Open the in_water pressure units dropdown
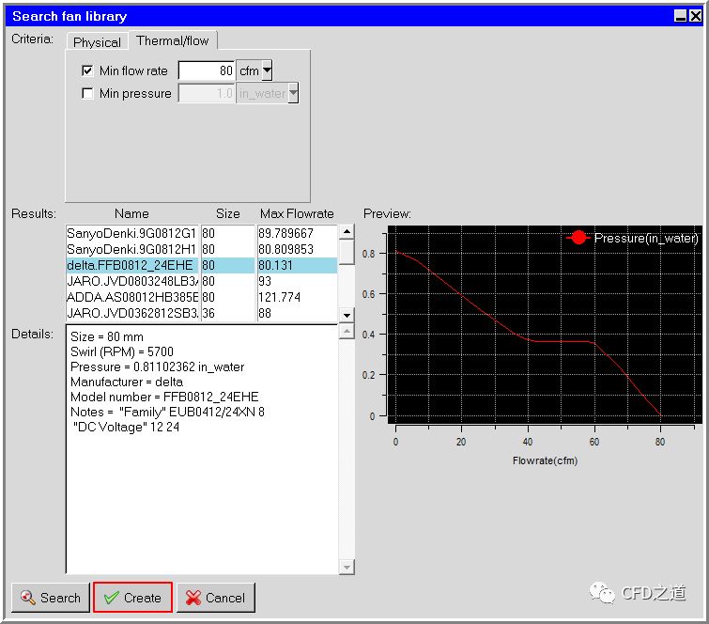 click(293, 93)
